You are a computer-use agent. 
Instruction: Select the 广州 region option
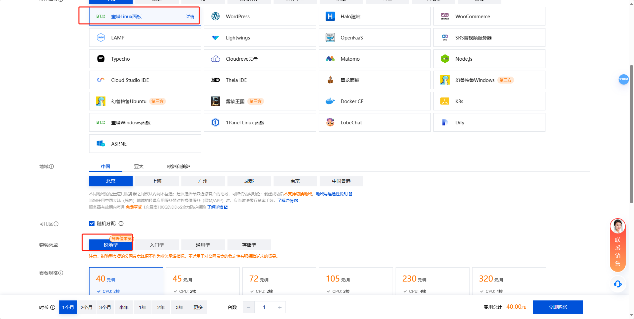tap(203, 181)
